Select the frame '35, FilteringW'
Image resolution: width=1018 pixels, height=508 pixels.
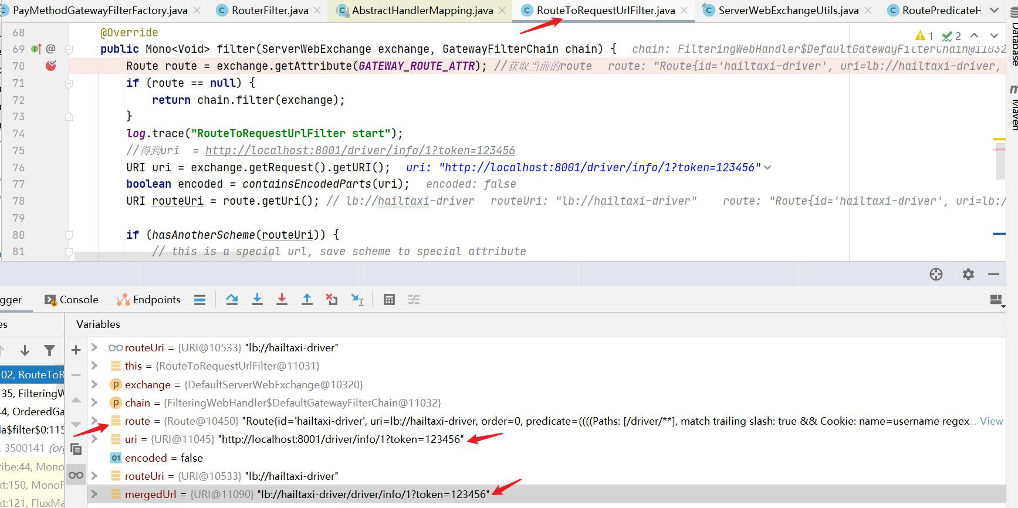point(32,394)
